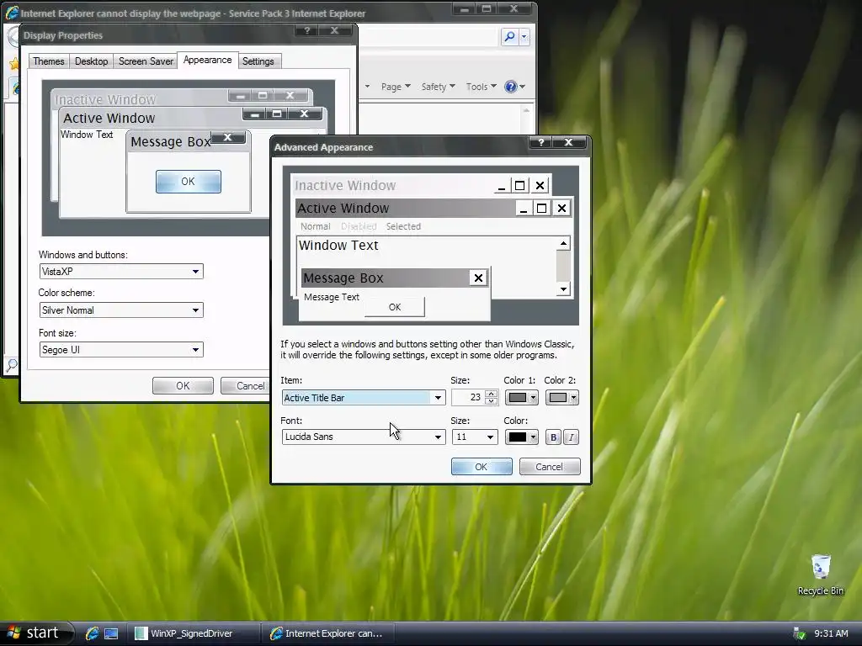Click the search magnifier in Internet Explorer

pyautogui.click(x=509, y=37)
